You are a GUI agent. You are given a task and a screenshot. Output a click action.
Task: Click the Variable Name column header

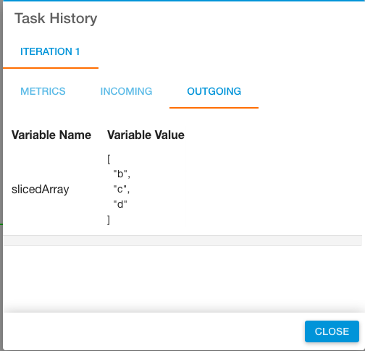coord(51,135)
